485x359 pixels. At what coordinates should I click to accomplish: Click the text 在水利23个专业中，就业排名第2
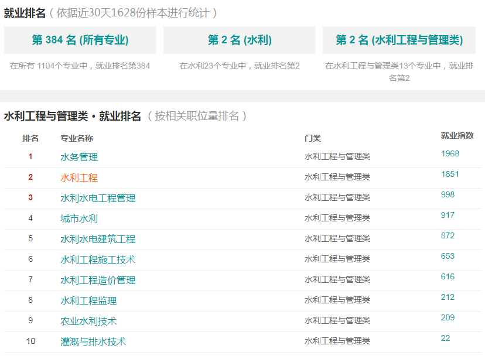(240, 66)
